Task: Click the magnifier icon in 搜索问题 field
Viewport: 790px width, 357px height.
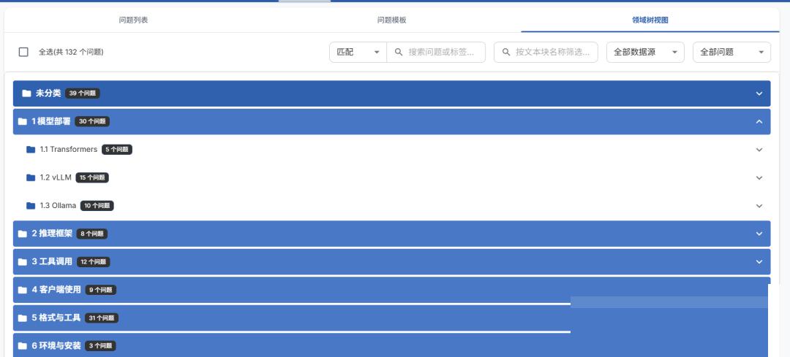Action: pyautogui.click(x=399, y=53)
